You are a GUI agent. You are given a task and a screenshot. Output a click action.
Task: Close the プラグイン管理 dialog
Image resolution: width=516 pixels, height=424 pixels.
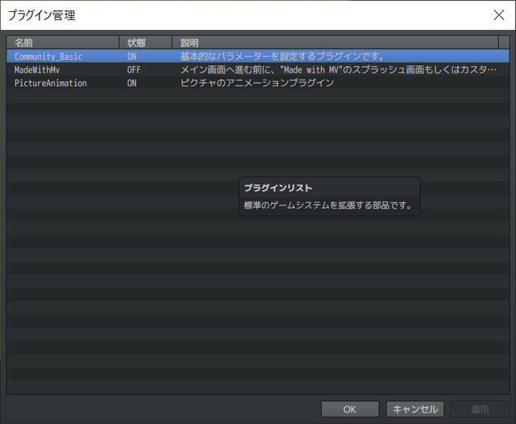499,15
